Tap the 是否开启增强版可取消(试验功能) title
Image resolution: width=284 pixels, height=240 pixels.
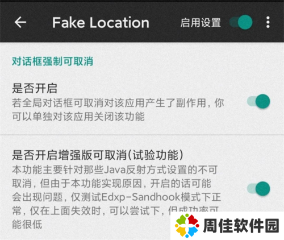click(98, 155)
